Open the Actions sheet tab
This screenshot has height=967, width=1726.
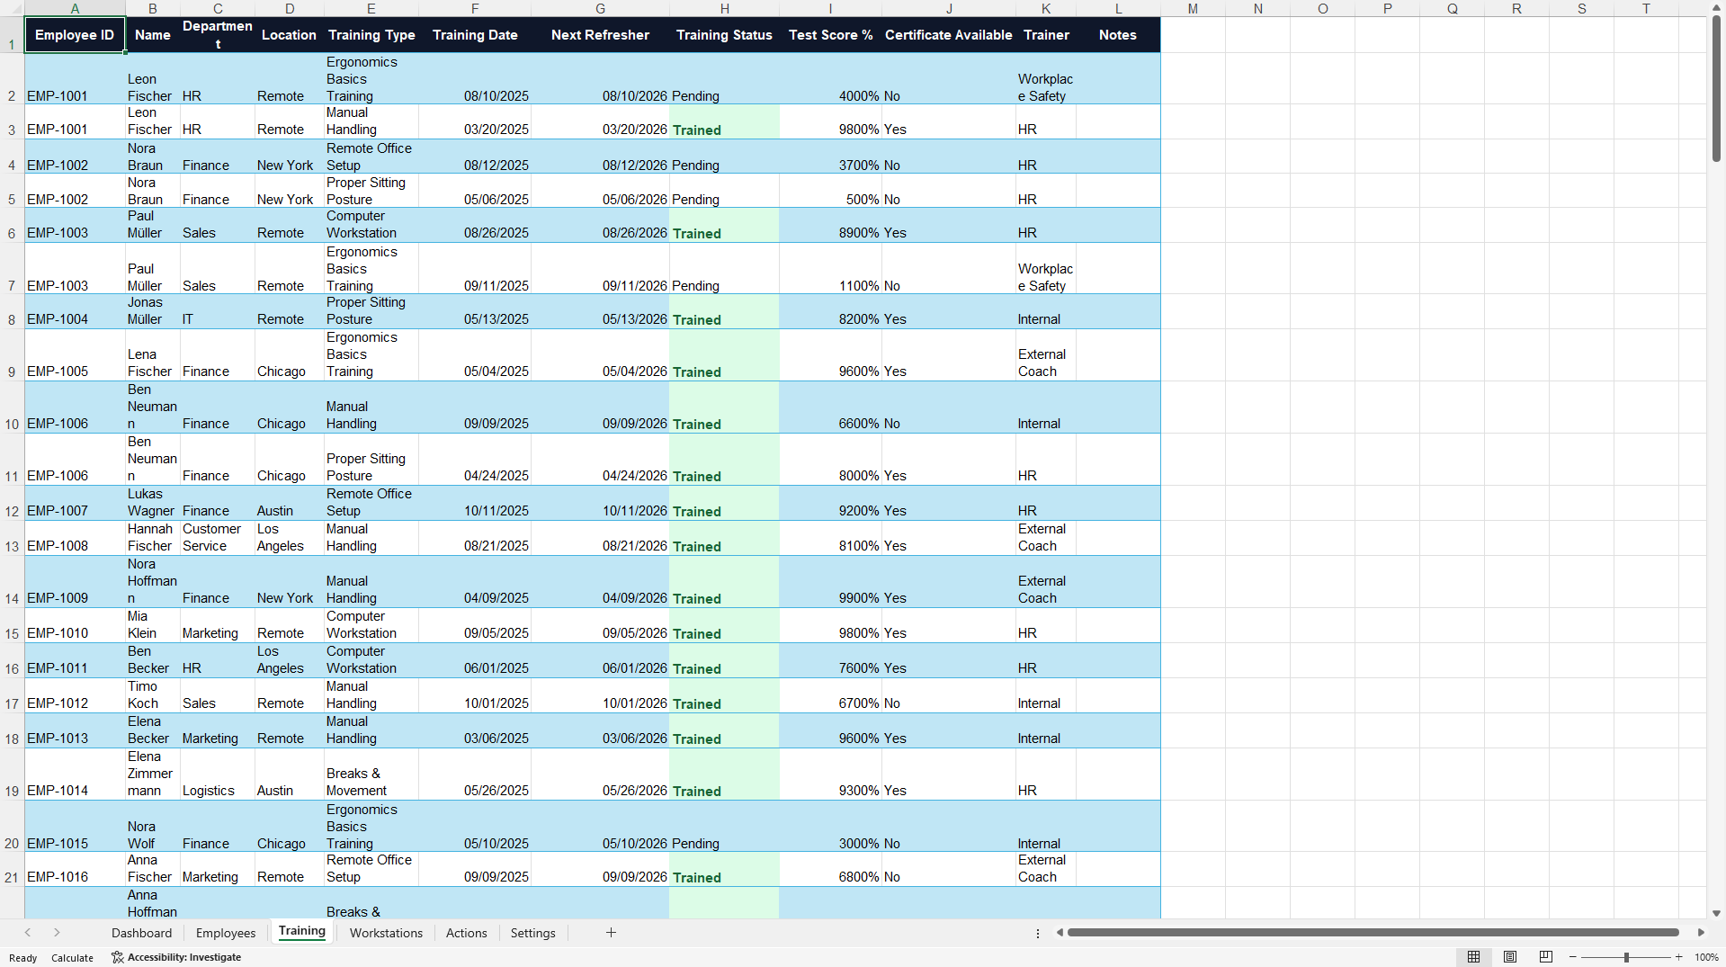[x=467, y=933]
